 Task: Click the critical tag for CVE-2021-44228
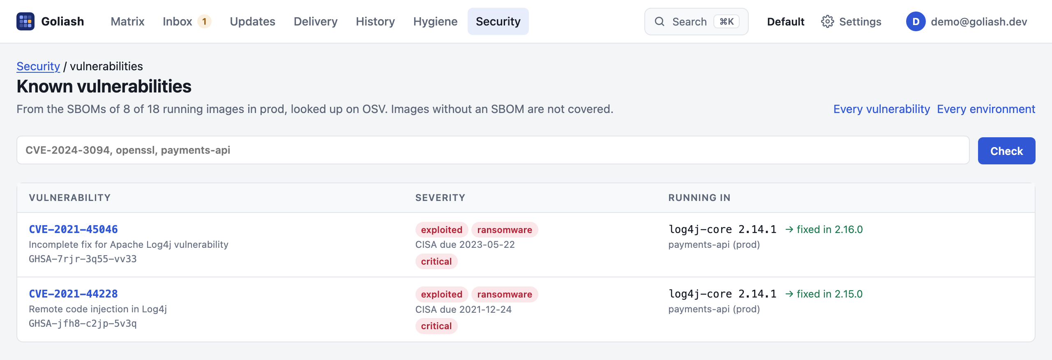pos(436,326)
